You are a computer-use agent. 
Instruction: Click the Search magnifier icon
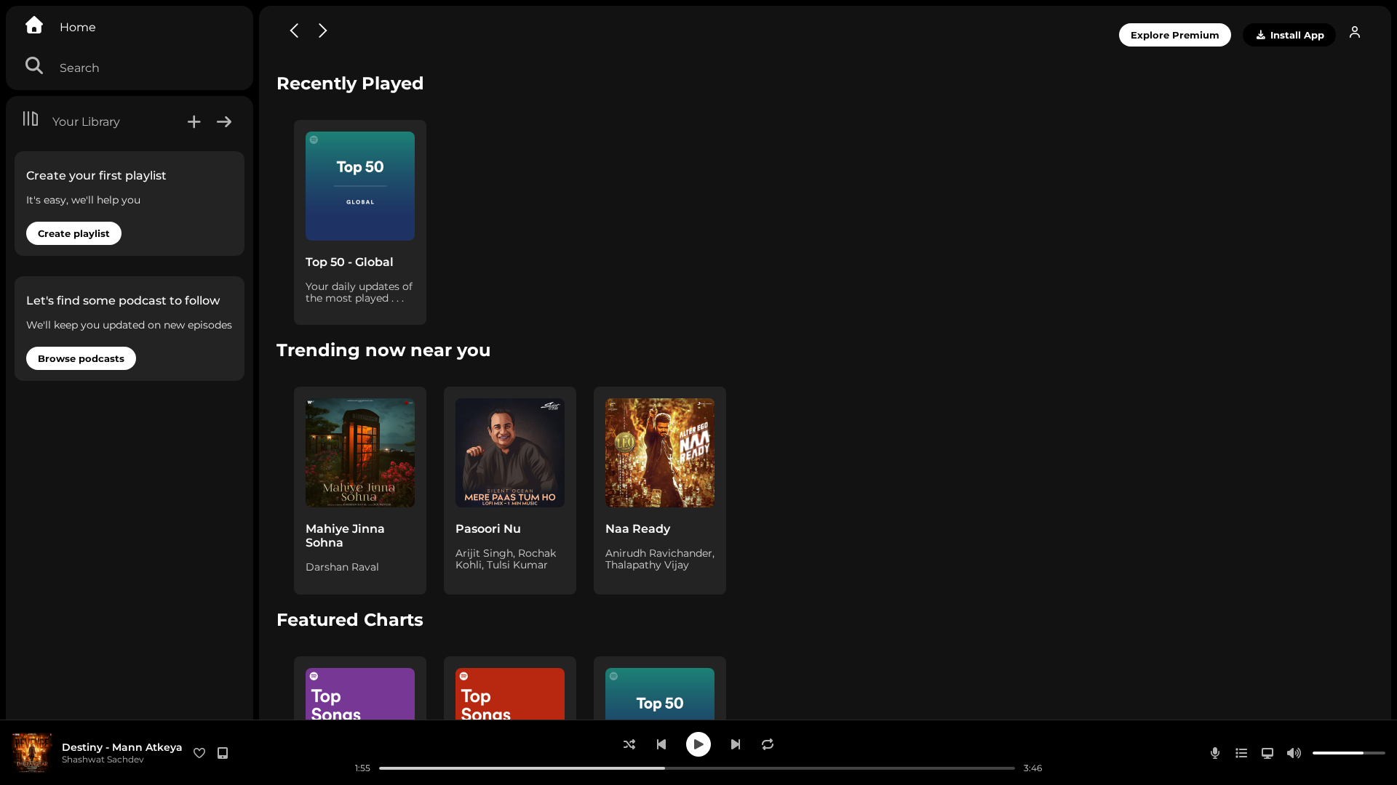[34, 66]
